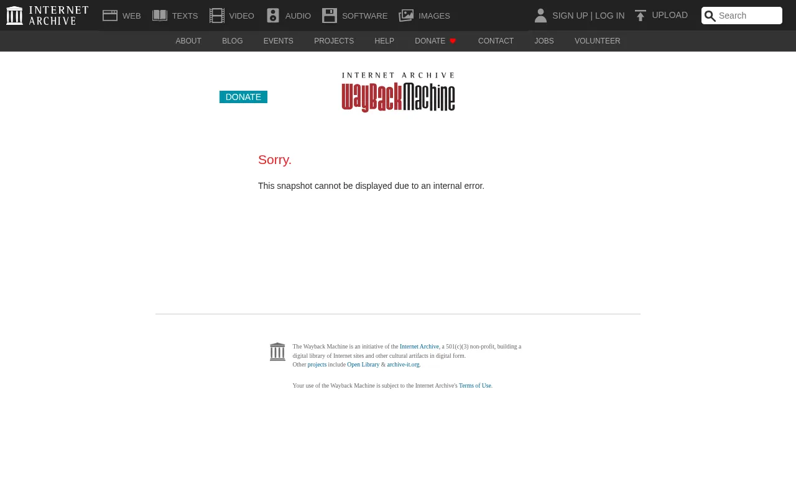
Task: Open the HELP menu item
Action: (x=384, y=41)
